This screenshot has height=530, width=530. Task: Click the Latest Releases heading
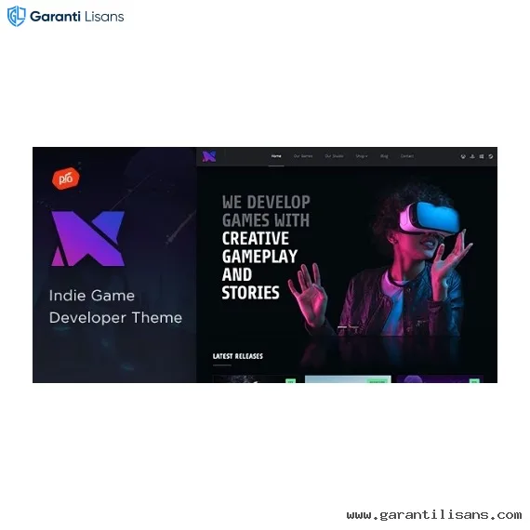238,356
